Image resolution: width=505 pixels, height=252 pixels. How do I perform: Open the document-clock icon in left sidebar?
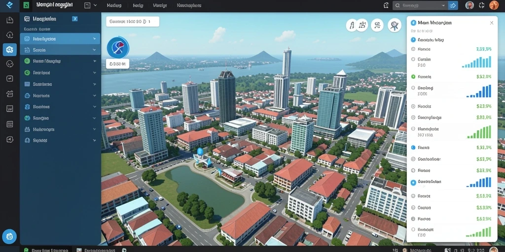10,20
